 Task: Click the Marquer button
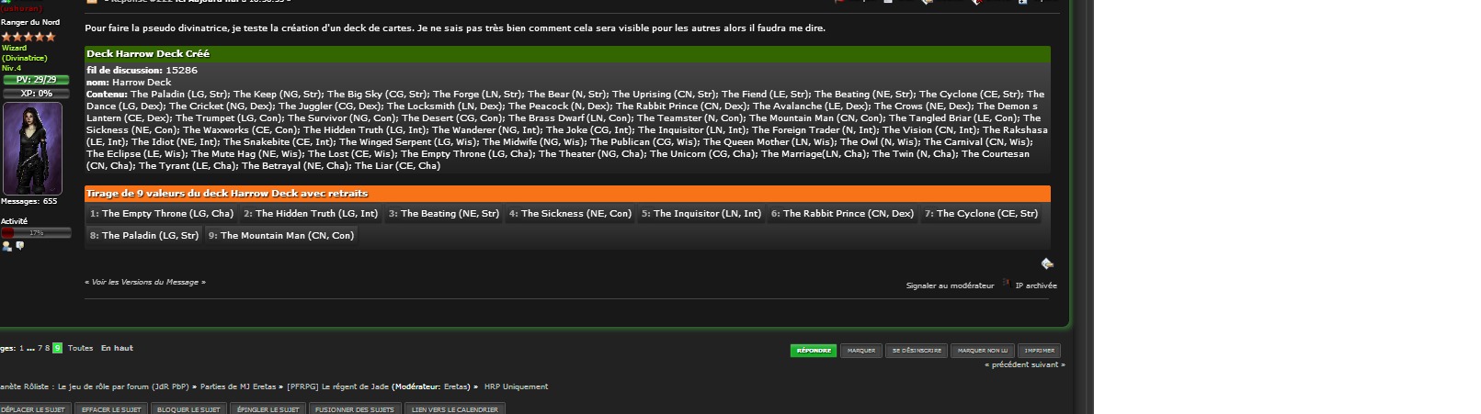pyautogui.click(x=860, y=351)
